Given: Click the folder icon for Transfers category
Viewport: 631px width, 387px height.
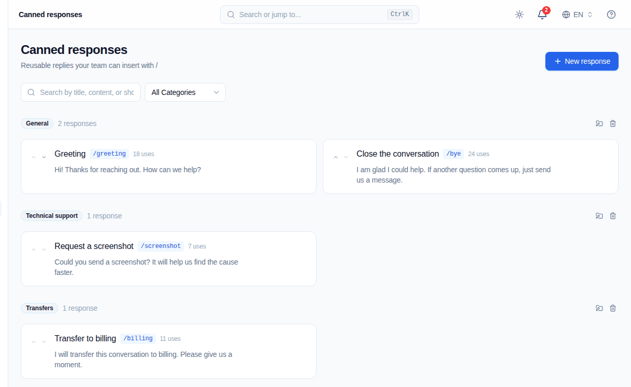Looking at the screenshot, I should pos(599,308).
